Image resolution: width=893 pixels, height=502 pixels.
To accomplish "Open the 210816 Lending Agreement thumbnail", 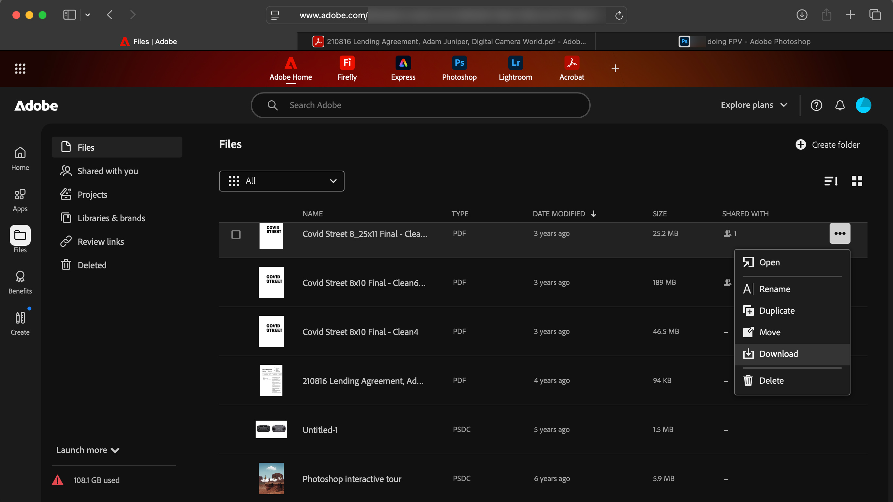I will [271, 380].
